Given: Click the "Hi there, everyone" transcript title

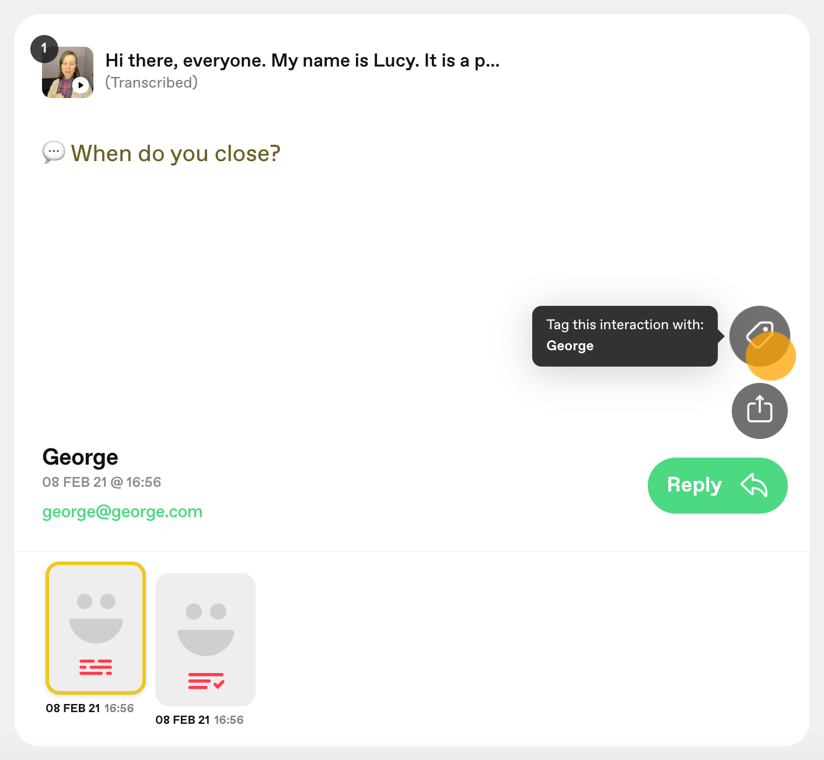Looking at the screenshot, I should (x=302, y=61).
